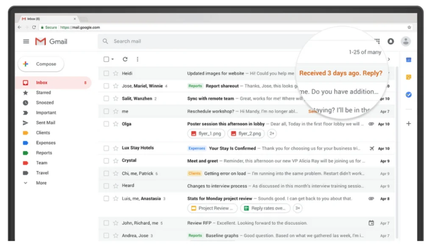The width and height of the screenshot is (434, 250).
Task: Open the Google Keep side panel icon
Action: 409,77
